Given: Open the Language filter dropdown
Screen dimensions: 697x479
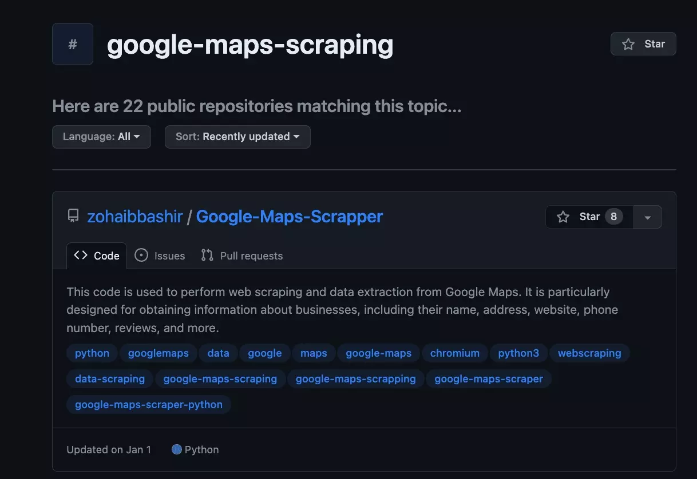Looking at the screenshot, I should (x=101, y=137).
